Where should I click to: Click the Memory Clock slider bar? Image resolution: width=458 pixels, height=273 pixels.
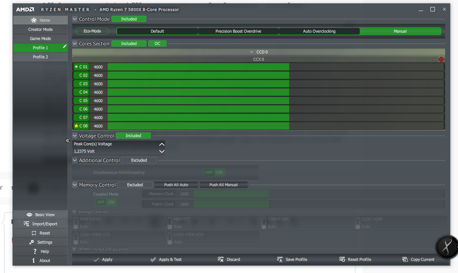coord(319,194)
